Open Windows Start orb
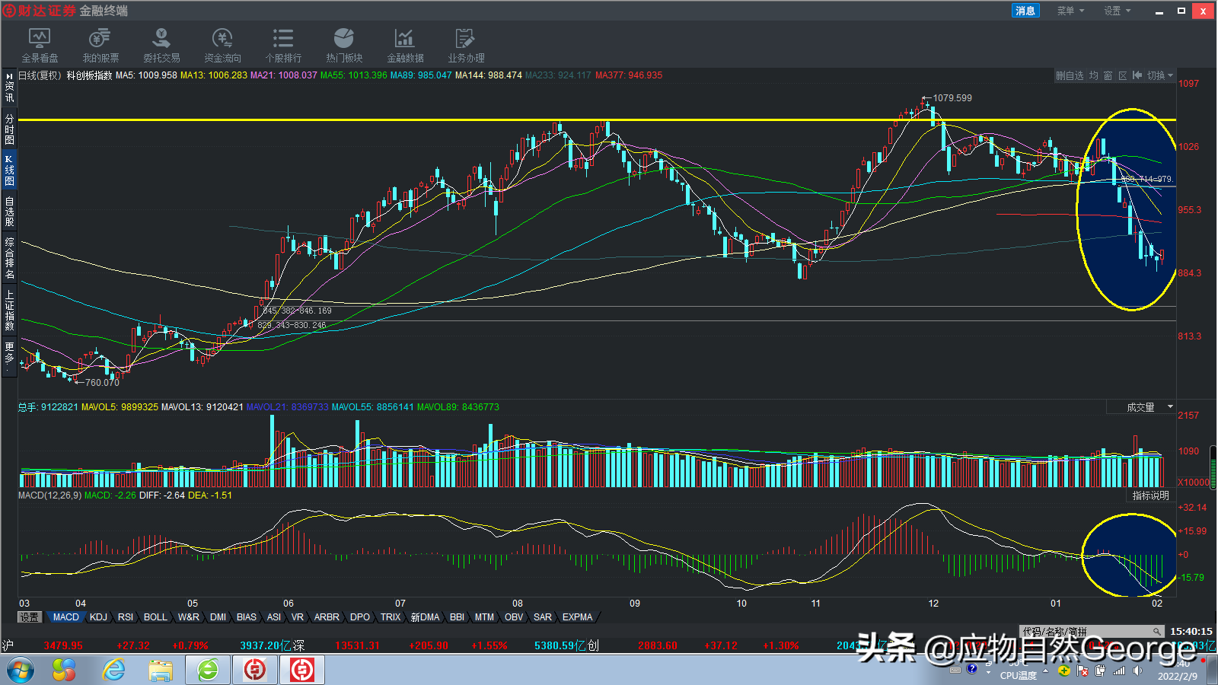Image resolution: width=1218 pixels, height=685 pixels. 21,670
